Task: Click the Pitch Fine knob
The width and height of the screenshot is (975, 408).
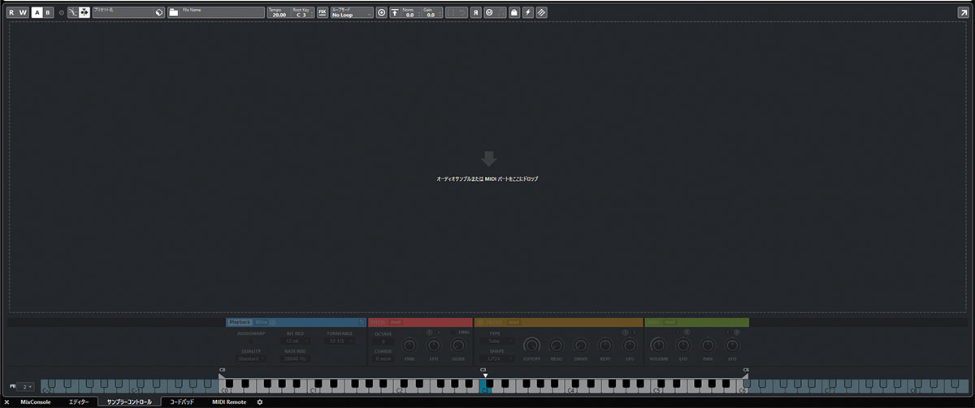Action: [x=409, y=345]
